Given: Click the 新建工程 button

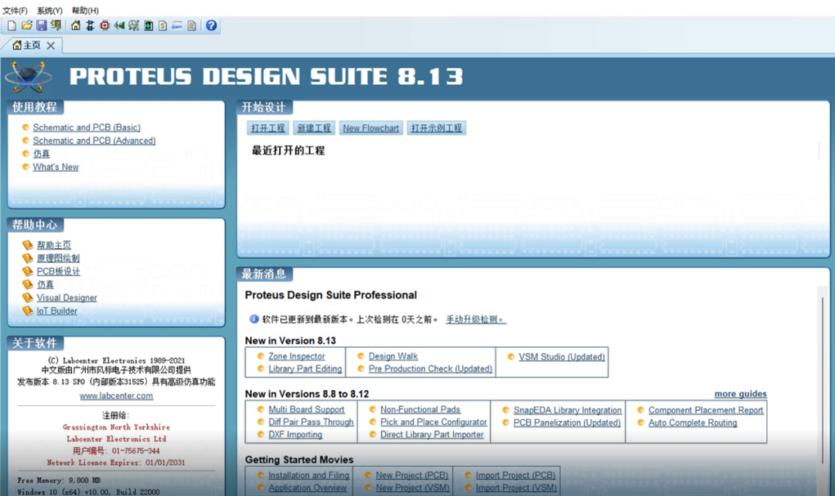Looking at the screenshot, I should 314,128.
